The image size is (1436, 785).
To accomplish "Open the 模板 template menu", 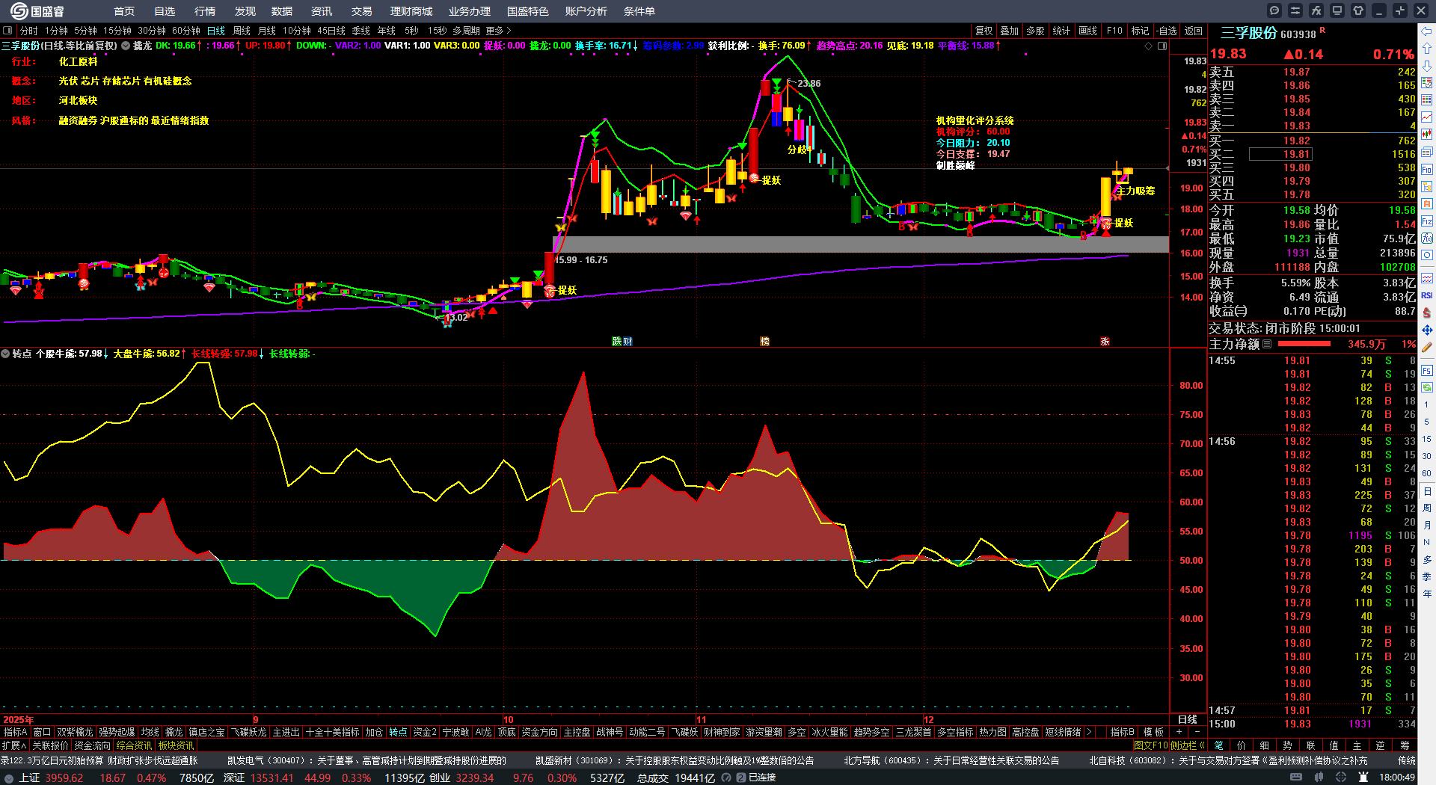I will click(x=1153, y=732).
